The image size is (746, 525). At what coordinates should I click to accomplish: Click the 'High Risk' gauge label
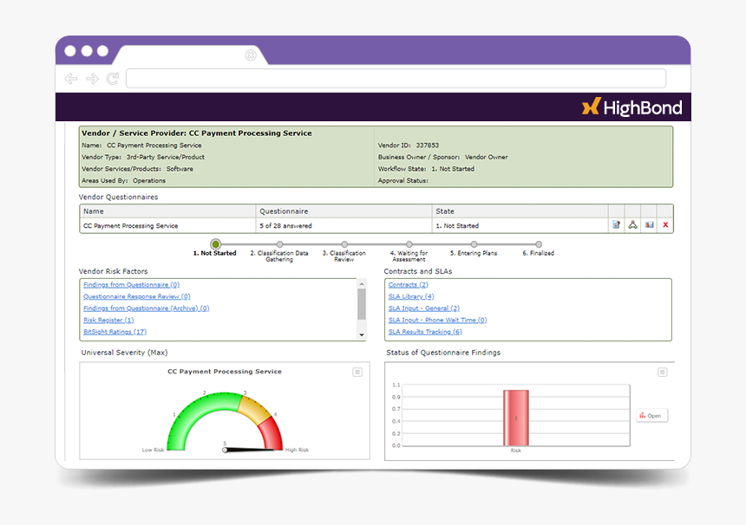coord(297,450)
